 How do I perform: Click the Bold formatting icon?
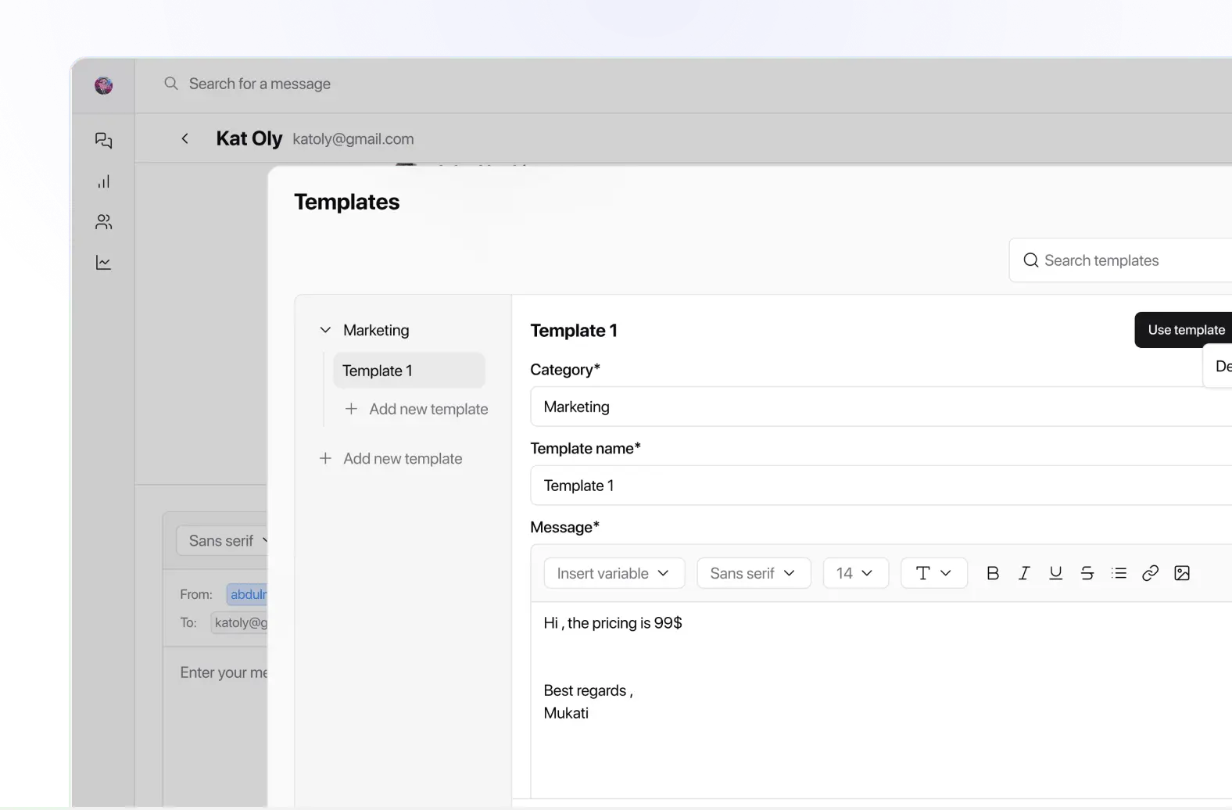click(993, 573)
